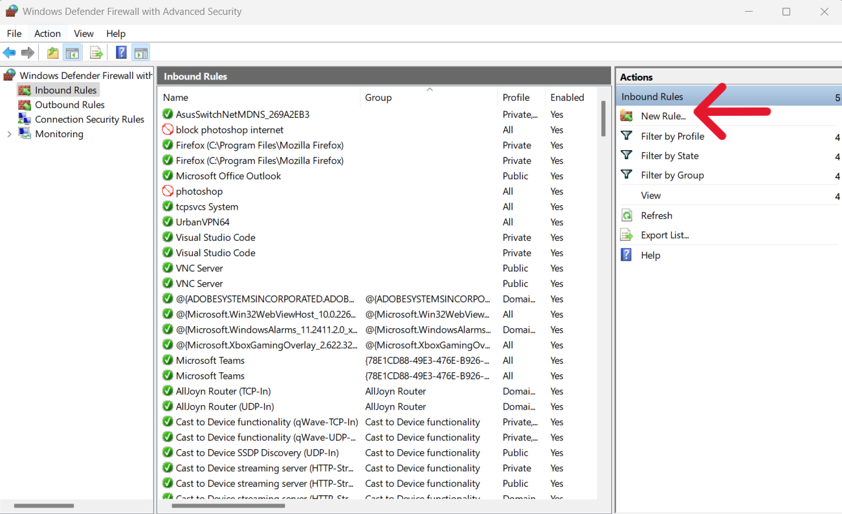Screen dimensions: 842x514
Task: Click the Connection Security Rules tree icon
Action: click(x=25, y=119)
